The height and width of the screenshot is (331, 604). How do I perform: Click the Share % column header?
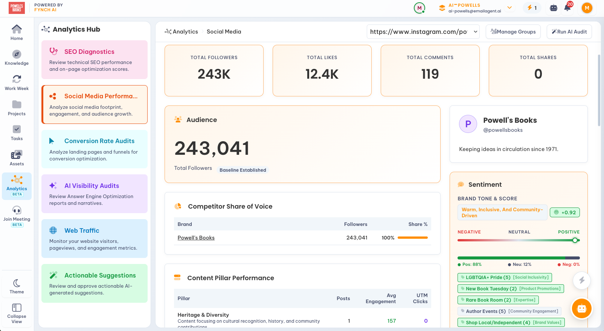click(418, 224)
